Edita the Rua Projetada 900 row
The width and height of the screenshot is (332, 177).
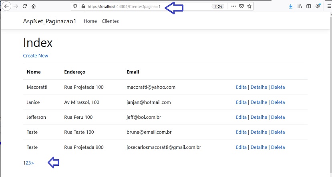[241, 147]
